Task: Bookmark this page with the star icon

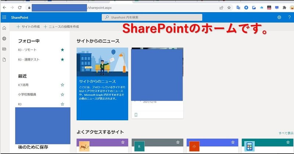Action: coord(229,8)
